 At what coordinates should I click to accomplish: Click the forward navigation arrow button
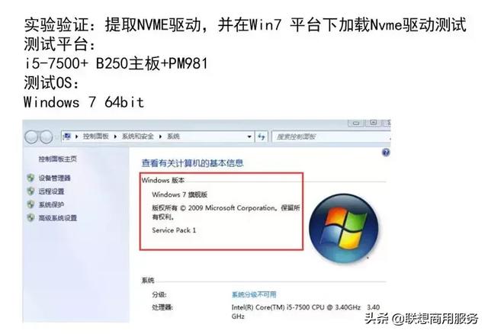point(47,136)
